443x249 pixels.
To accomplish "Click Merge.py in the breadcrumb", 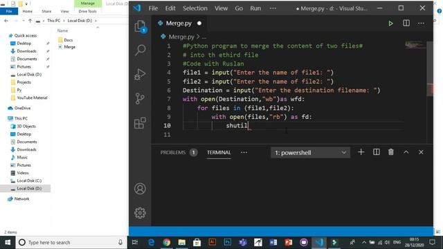I will pyautogui.click(x=181, y=37).
